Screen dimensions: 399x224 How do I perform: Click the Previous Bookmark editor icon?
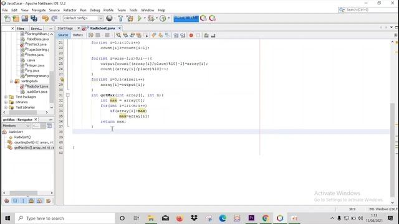(154, 35)
